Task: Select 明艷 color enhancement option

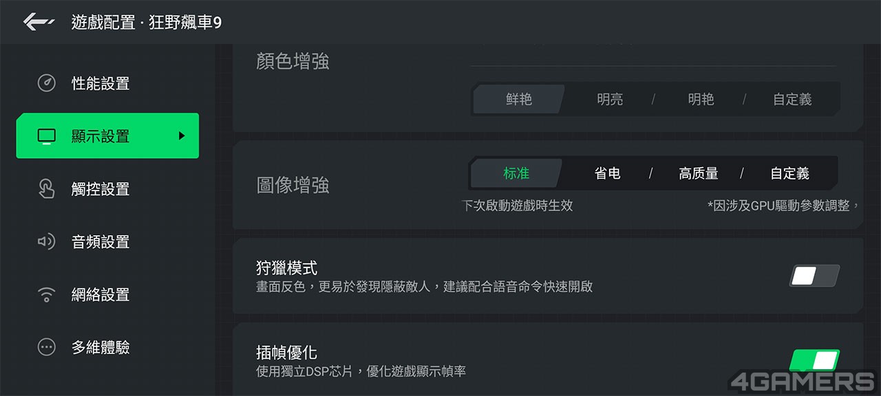Action: click(701, 99)
